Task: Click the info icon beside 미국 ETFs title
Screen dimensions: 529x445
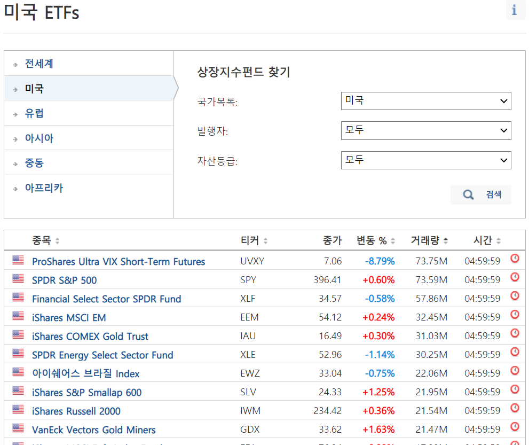Action: click(515, 10)
